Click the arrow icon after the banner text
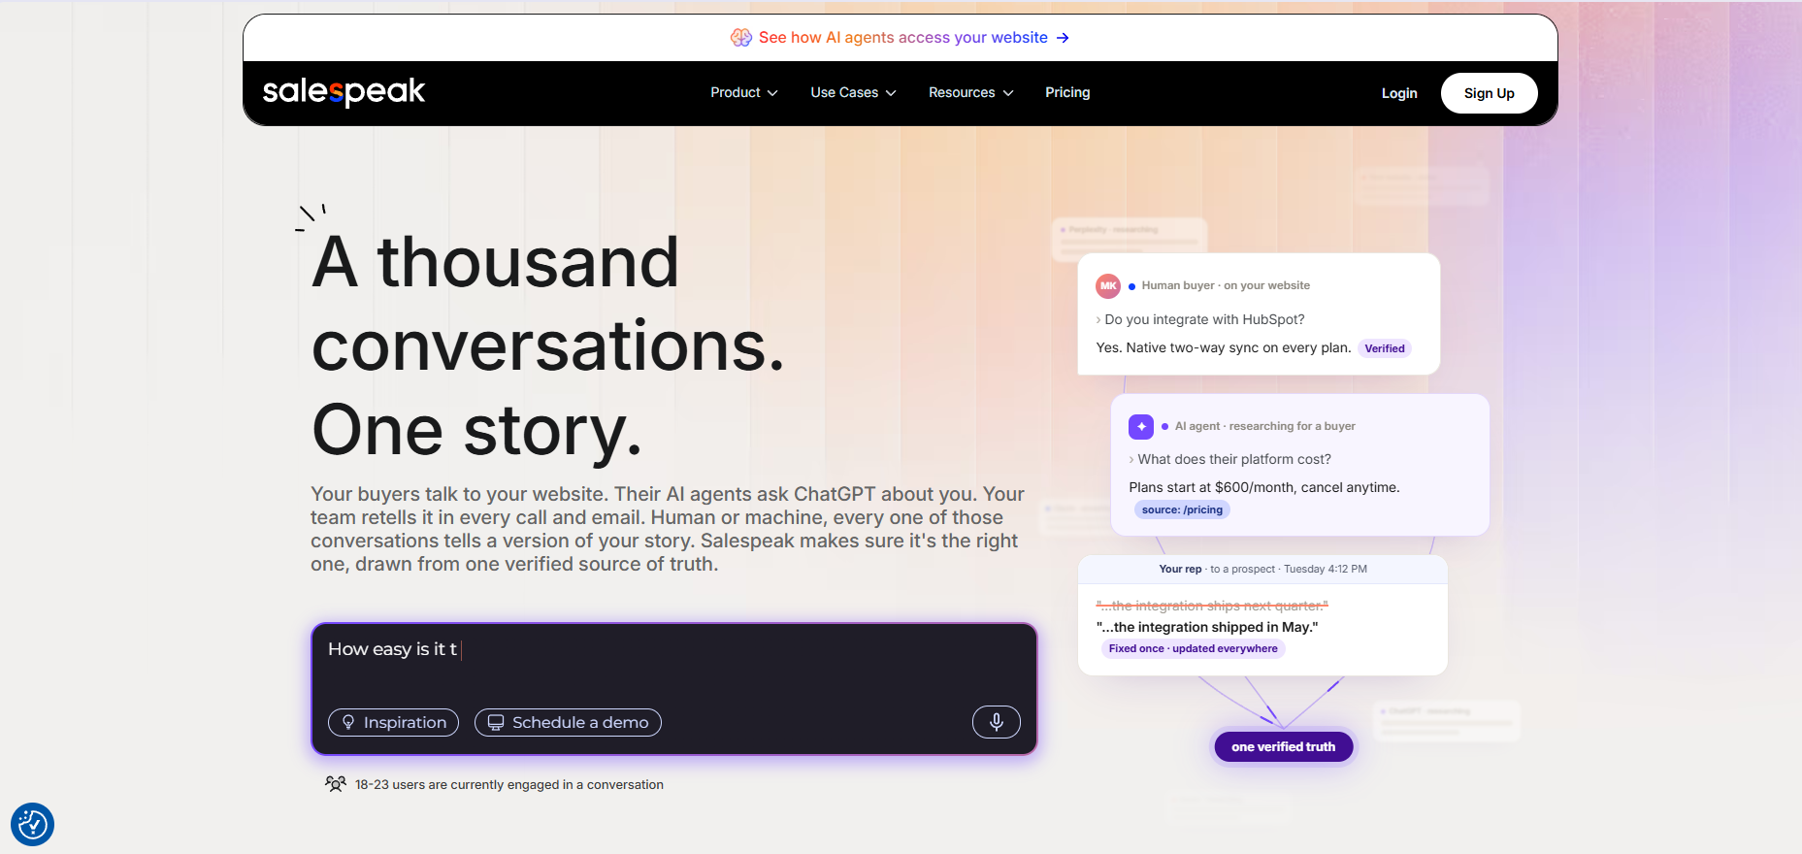Viewport: 1802px width, 854px height. (1063, 38)
